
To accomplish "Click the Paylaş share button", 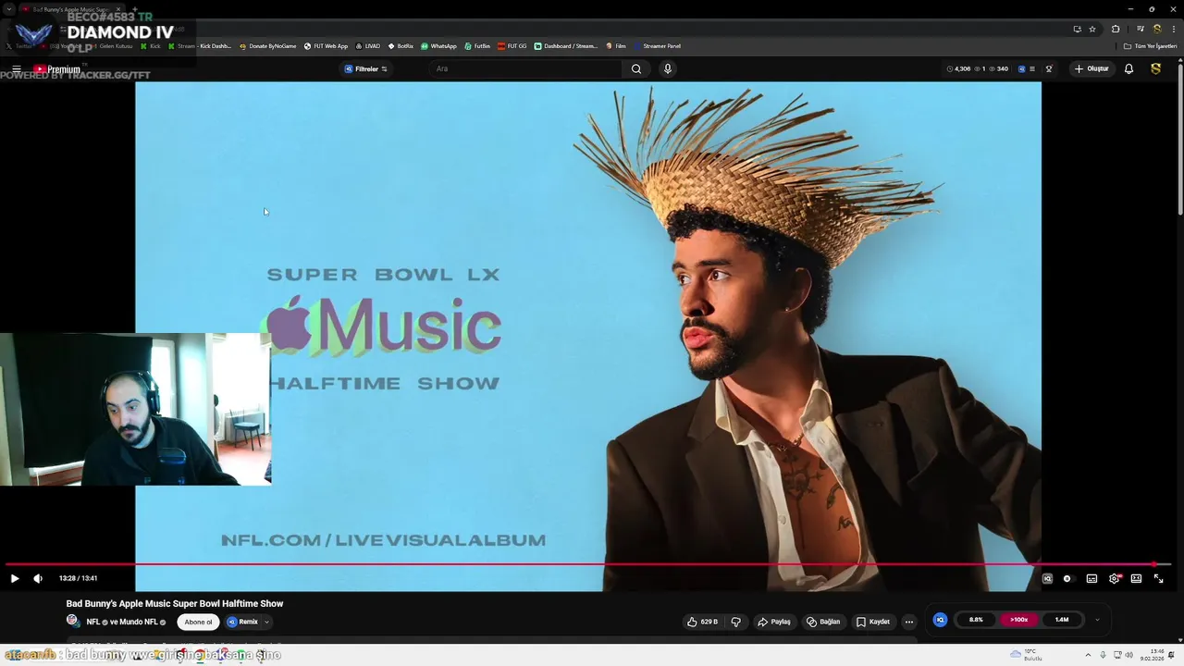I will pos(774,622).
